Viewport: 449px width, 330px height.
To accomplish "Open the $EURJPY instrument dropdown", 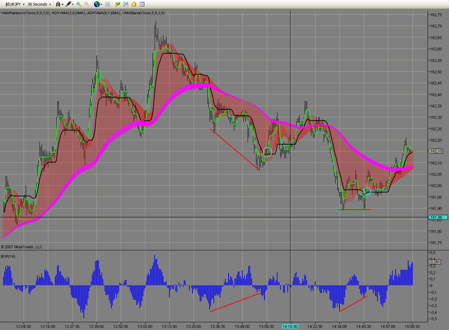I will coord(15,4).
